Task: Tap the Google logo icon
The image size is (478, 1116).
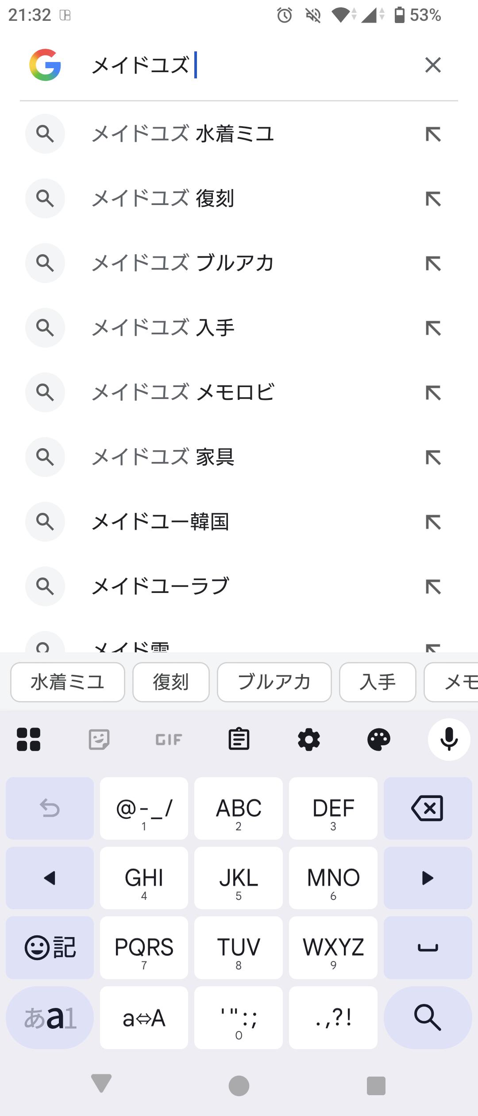Action: 45,65
